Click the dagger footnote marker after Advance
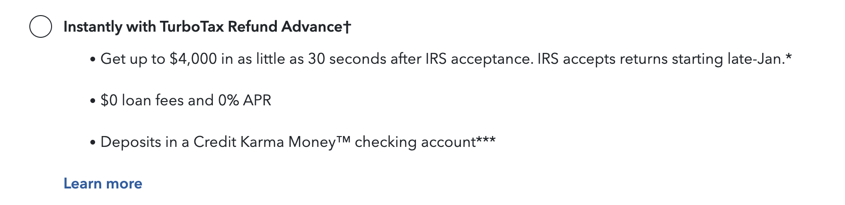Image resolution: width=845 pixels, height=205 pixels. [x=347, y=27]
